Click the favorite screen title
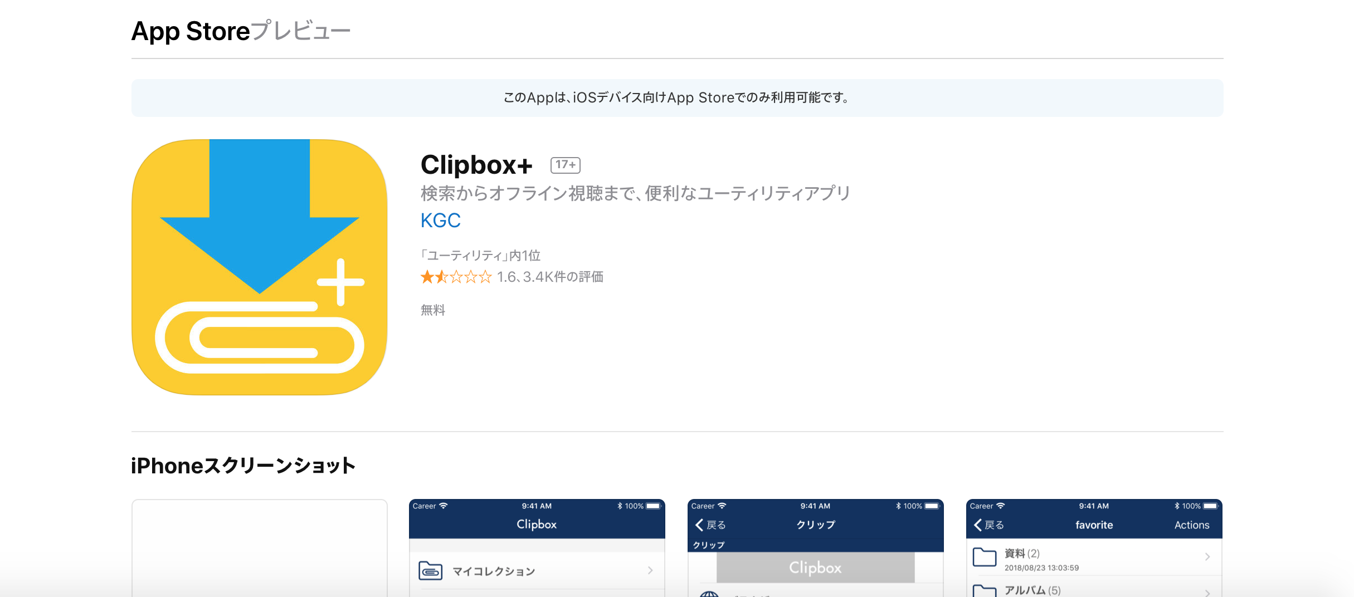The width and height of the screenshot is (1354, 597). point(1094,525)
